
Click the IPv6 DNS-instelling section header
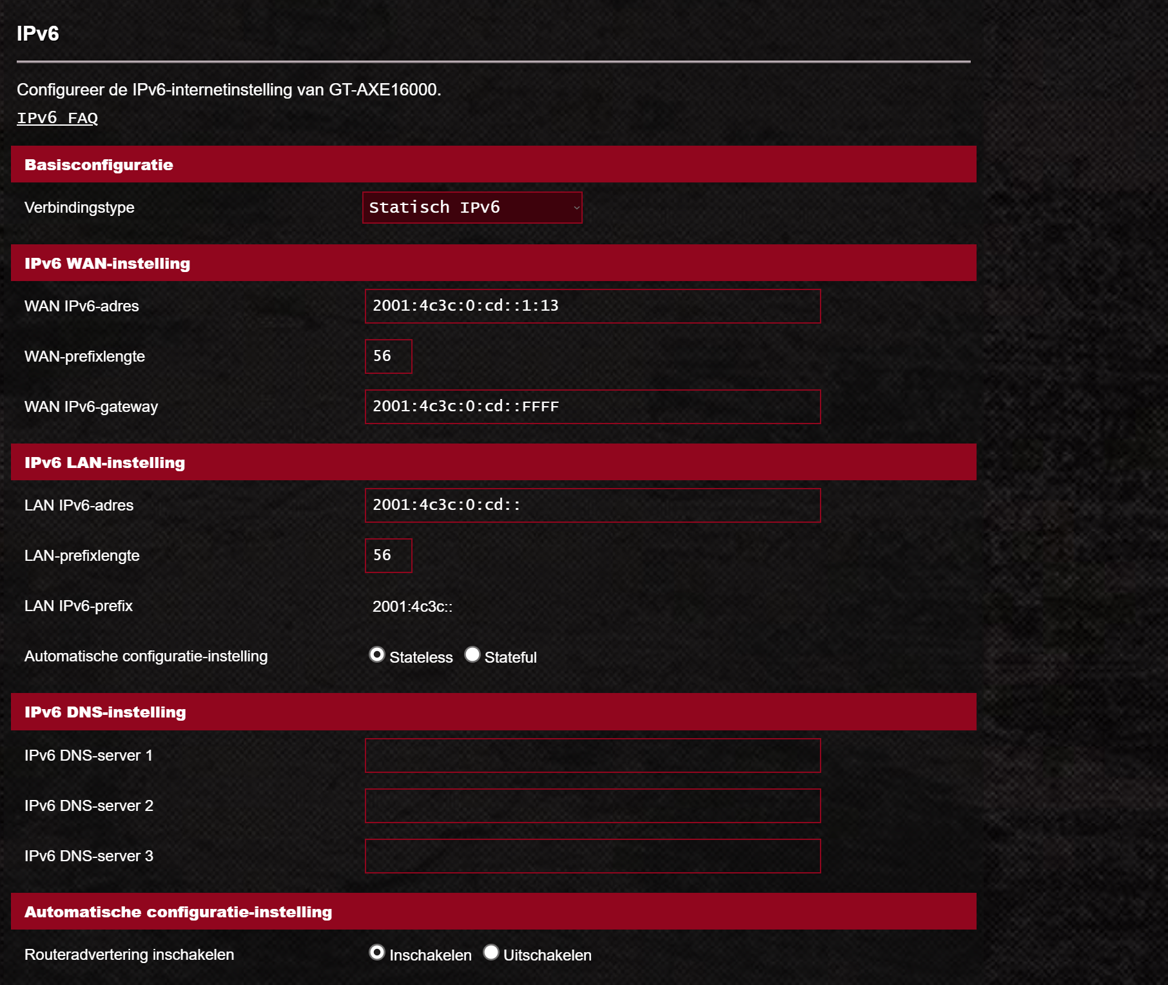point(494,712)
